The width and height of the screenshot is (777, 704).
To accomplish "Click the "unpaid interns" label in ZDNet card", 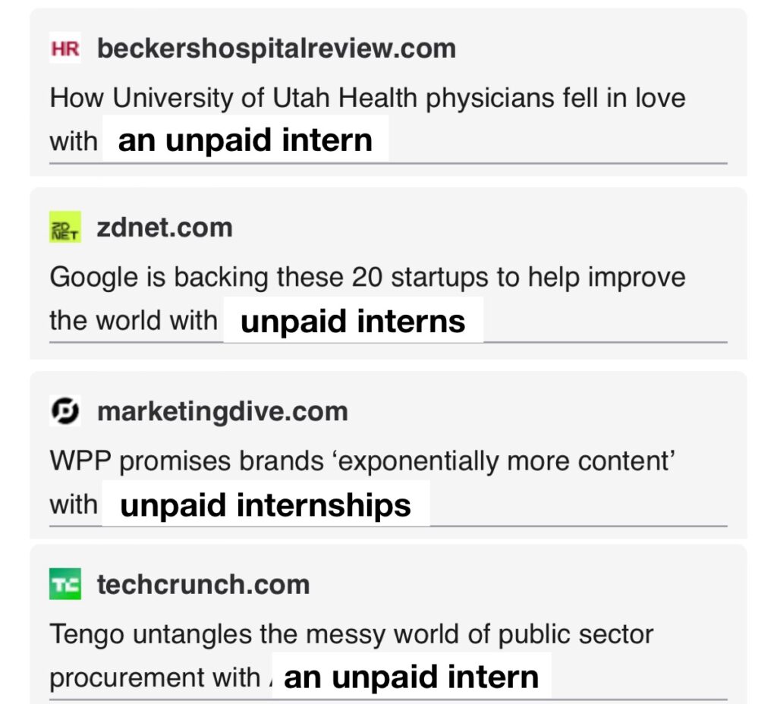I will 353,322.
